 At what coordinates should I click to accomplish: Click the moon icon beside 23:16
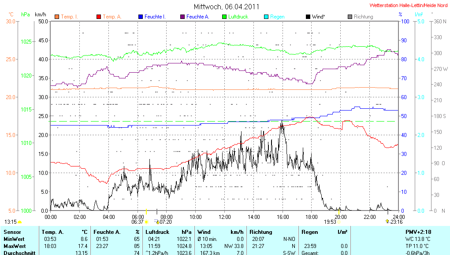[x=387, y=222]
